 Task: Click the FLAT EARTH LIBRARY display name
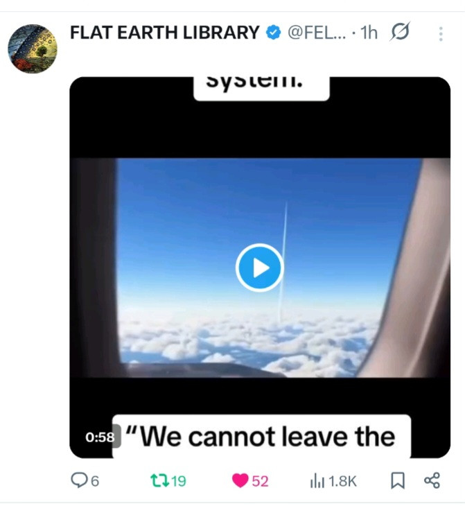point(164,33)
